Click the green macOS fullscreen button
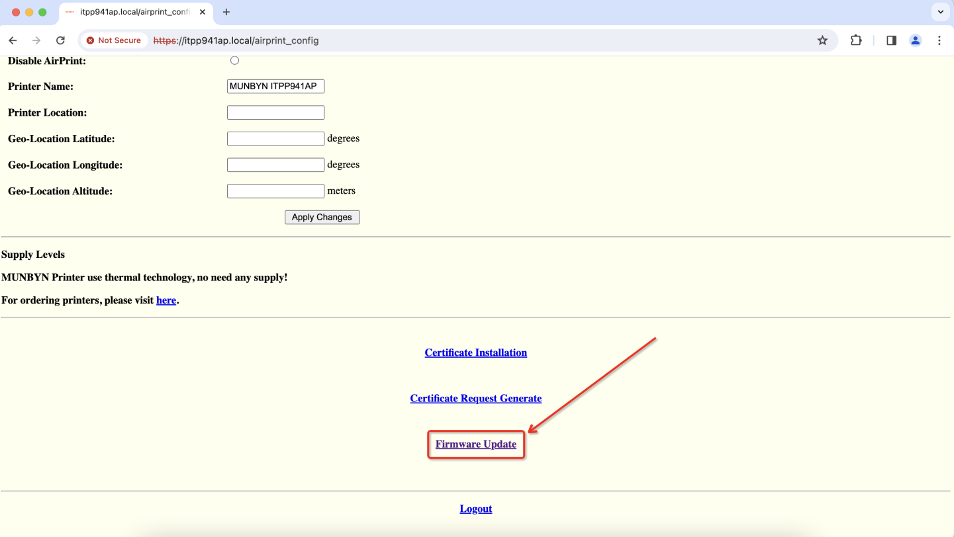Viewport: 954px width, 537px height. [42, 12]
